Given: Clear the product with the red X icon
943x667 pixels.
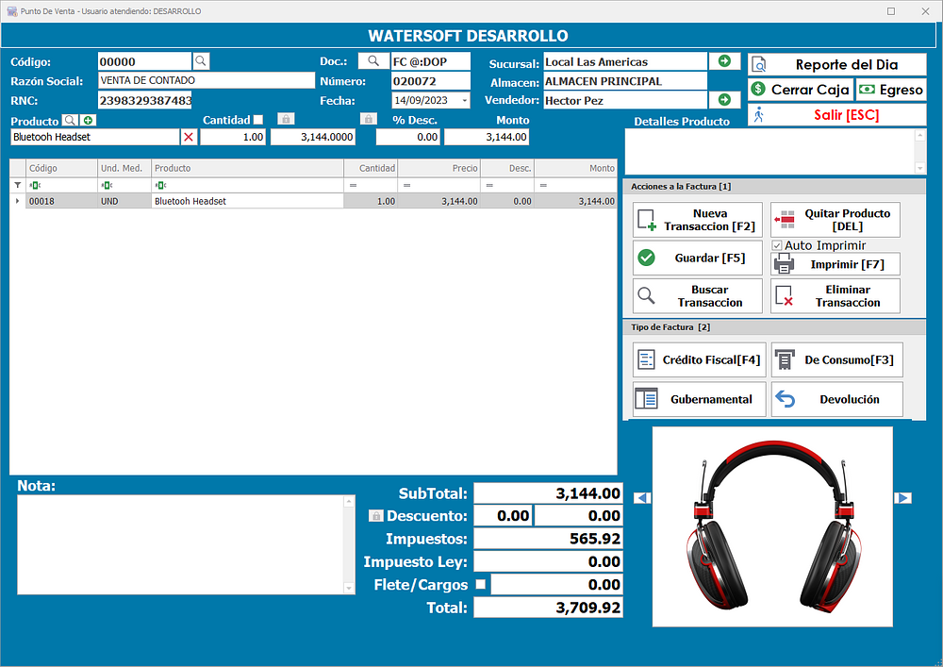Looking at the screenshot, I should 189,138.
